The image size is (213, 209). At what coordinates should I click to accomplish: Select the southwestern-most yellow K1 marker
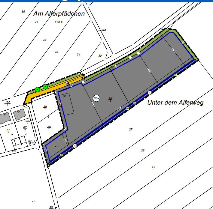(x=62, y=155)
